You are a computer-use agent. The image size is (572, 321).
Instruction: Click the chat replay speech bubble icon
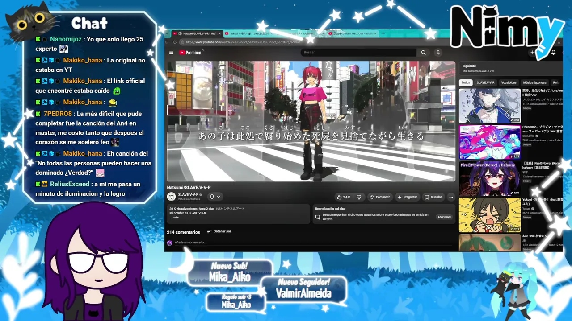318,217
